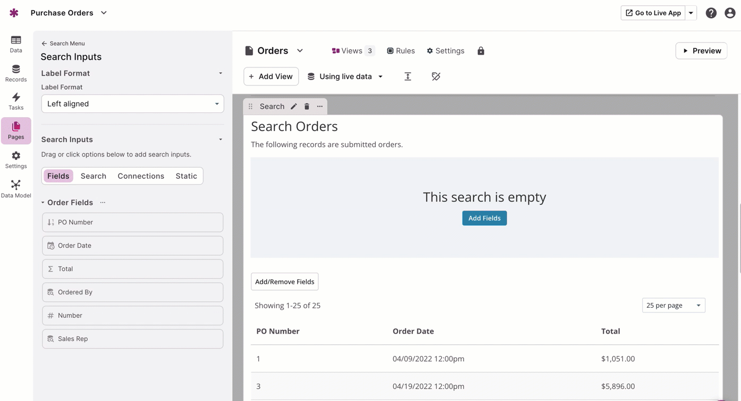This screenshot has width=741, height=401.
Task: Open the Data Model section
Action: click(x=16, y=189)
